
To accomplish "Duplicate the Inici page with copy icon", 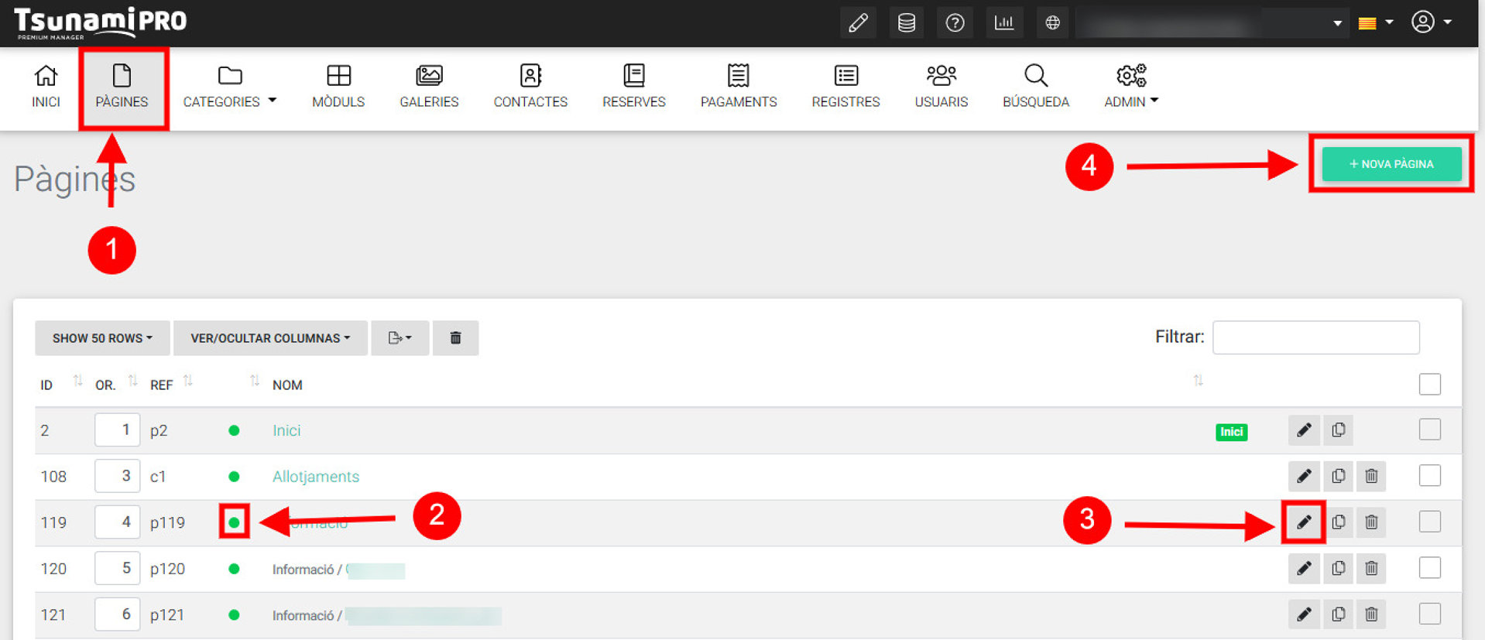I will (1338, 430).
